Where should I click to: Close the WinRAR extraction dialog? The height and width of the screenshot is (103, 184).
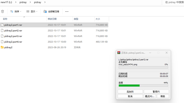tap(167, 53)
